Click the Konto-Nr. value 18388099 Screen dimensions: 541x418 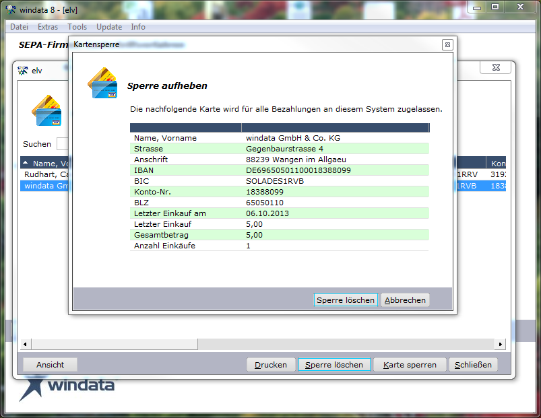265,192
